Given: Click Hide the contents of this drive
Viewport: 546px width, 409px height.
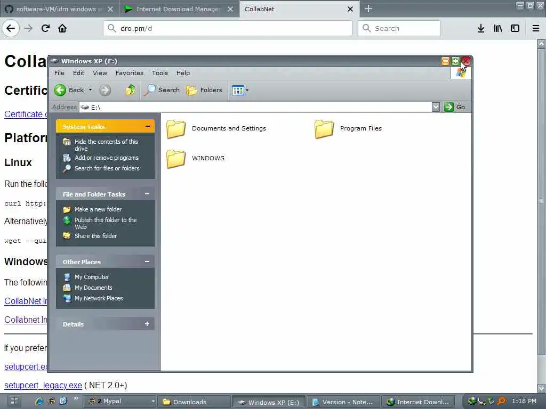Looking at the screenshot, I should point(106,145).
